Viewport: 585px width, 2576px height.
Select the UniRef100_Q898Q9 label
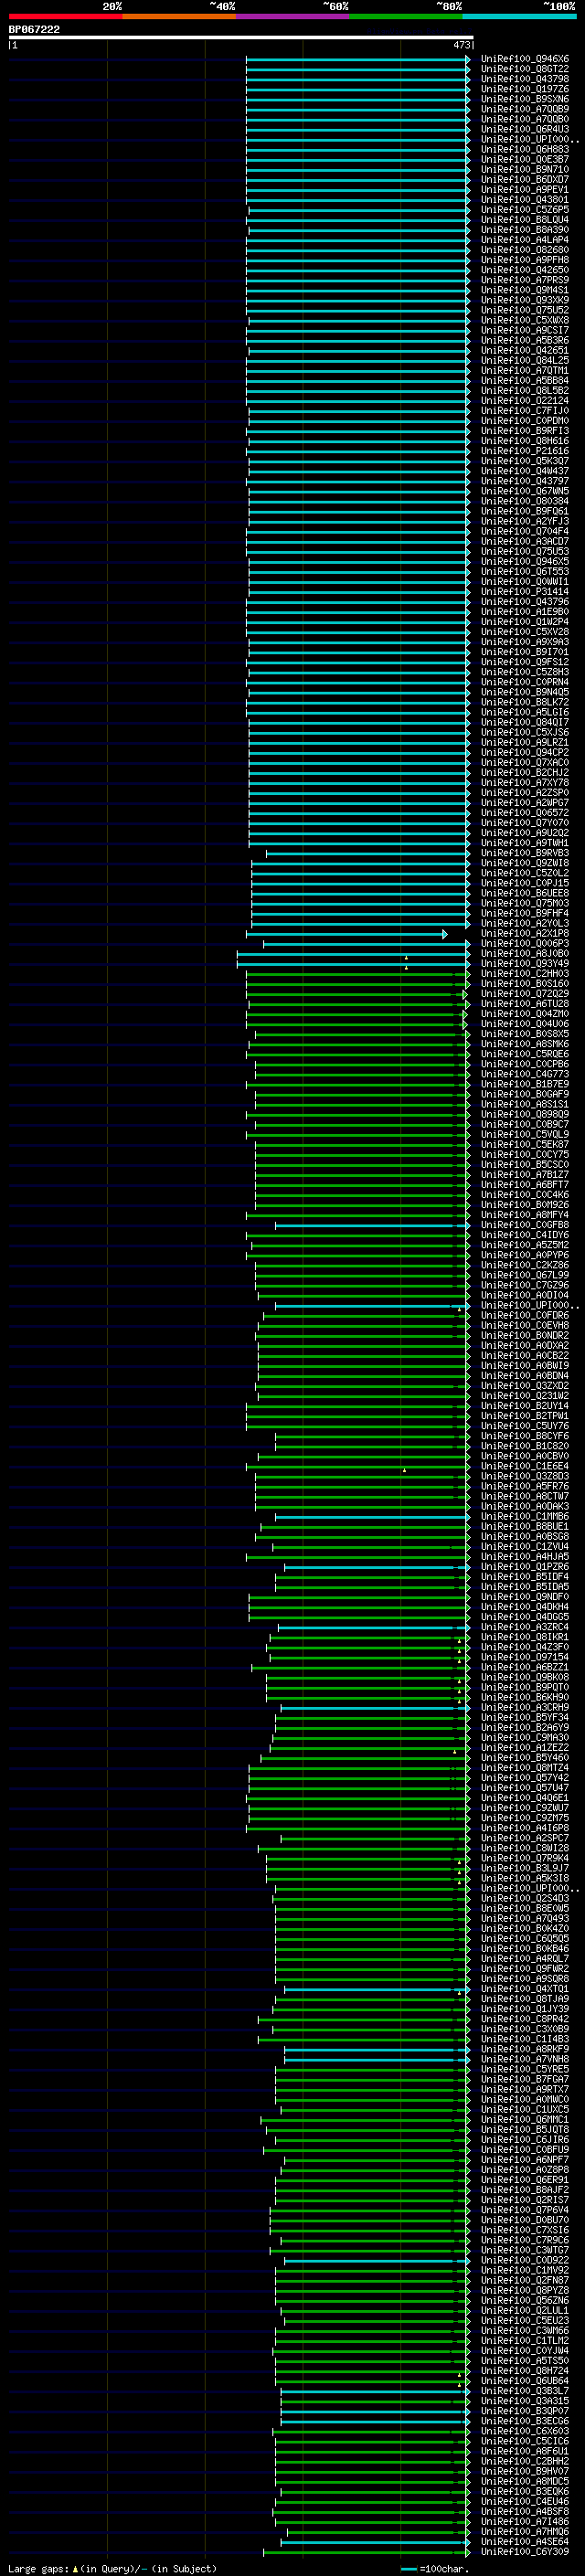pyautogui.click(x=525, y=1115)
